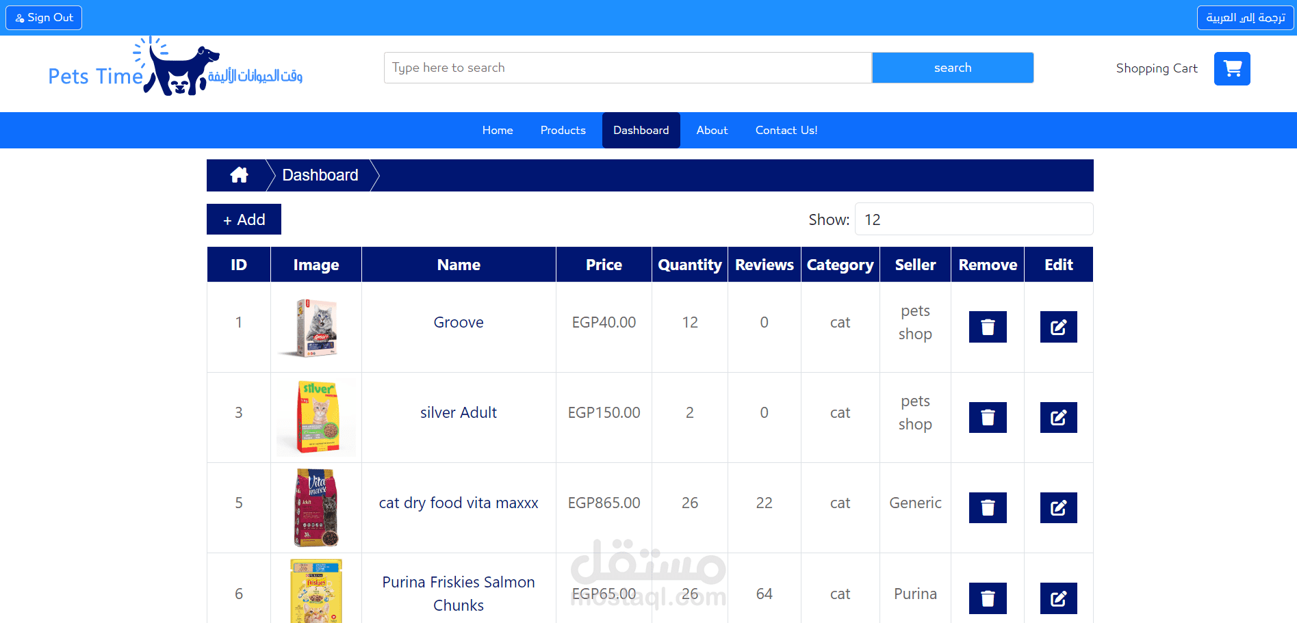Image resolution: width=1297 pixels, height=623 pixels.
Task: Delete the Groove product with trash icon
Action: coord(988,327)
